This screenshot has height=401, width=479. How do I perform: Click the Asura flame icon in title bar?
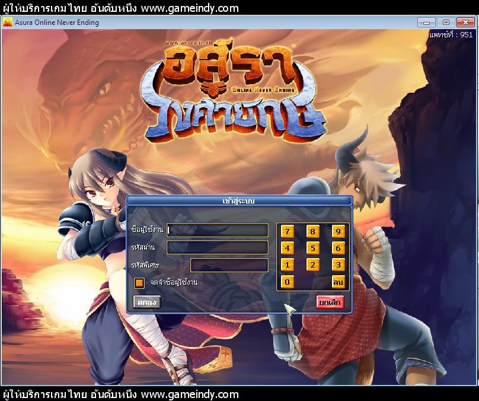[x=8, y=23]
